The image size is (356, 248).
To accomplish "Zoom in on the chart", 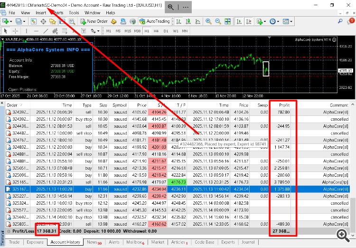I will pyautogui.click(x=209, y=21).
